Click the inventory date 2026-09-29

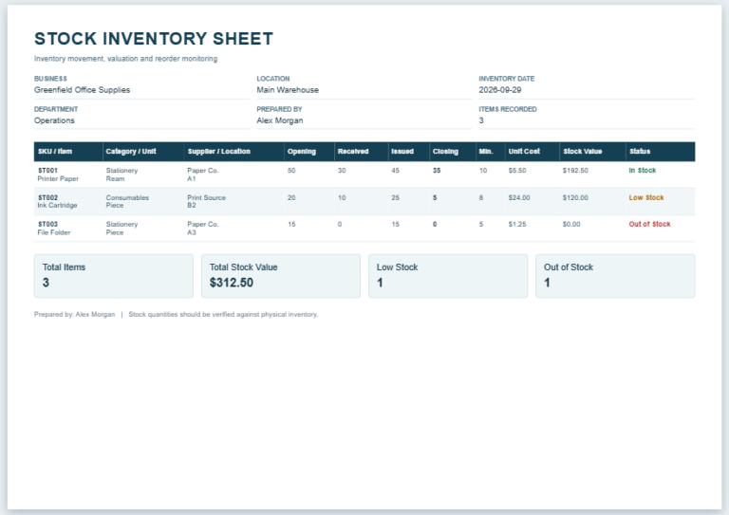500,89
